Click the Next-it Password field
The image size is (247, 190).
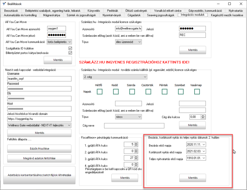pyautogui.click(x=39, y=89)
